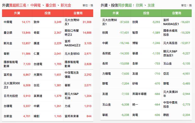Select 仁寶 entry
The height and width of the screenshot is (123, 195).
(x=36, y=54)
